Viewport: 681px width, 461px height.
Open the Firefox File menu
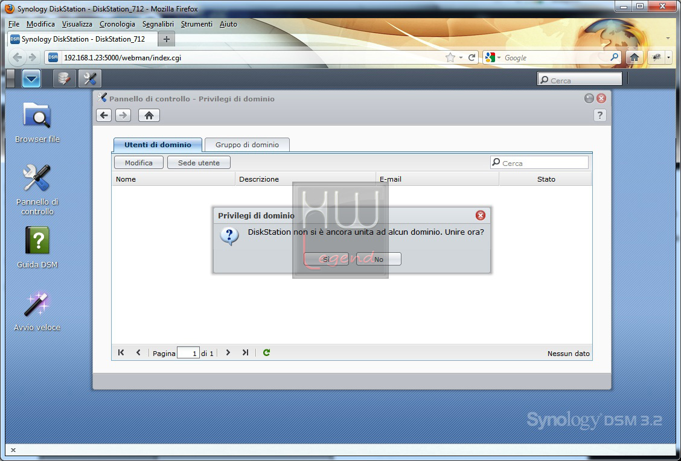pos(14,24)
